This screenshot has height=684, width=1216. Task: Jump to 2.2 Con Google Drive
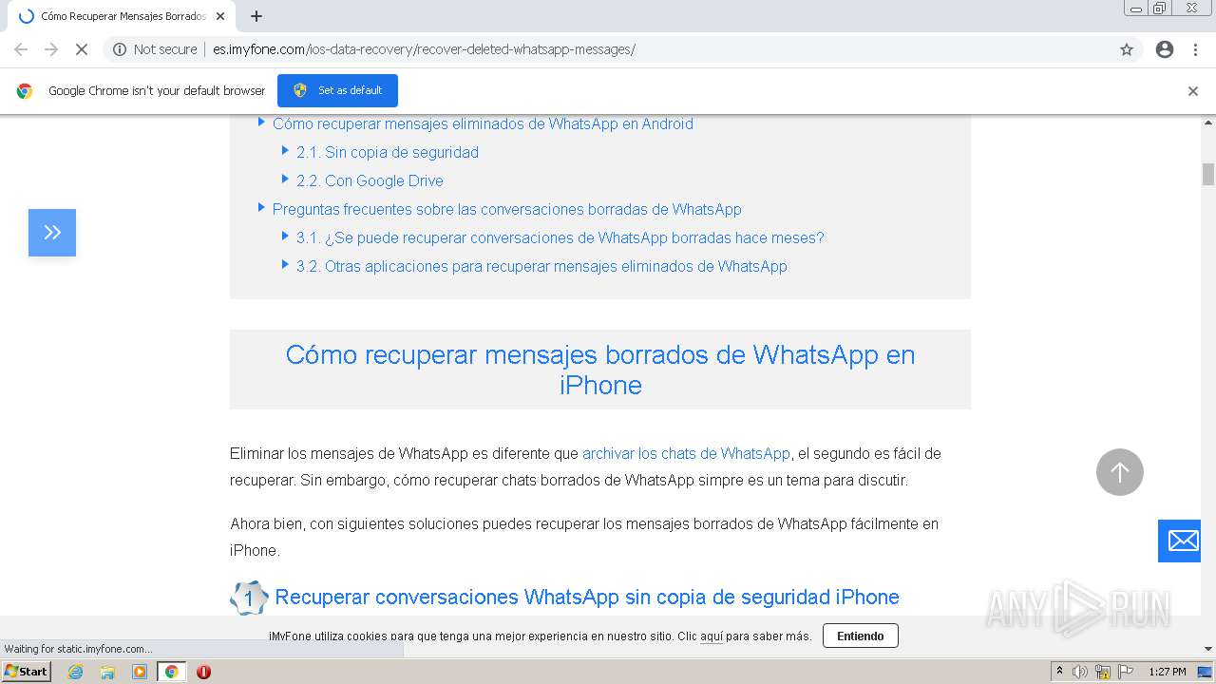coord(370,180)
